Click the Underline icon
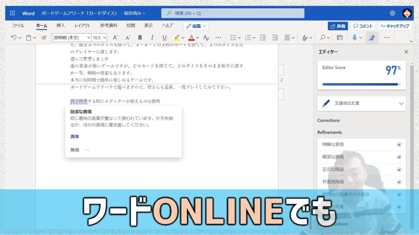 pyautogui.click(x=164, y=38)
